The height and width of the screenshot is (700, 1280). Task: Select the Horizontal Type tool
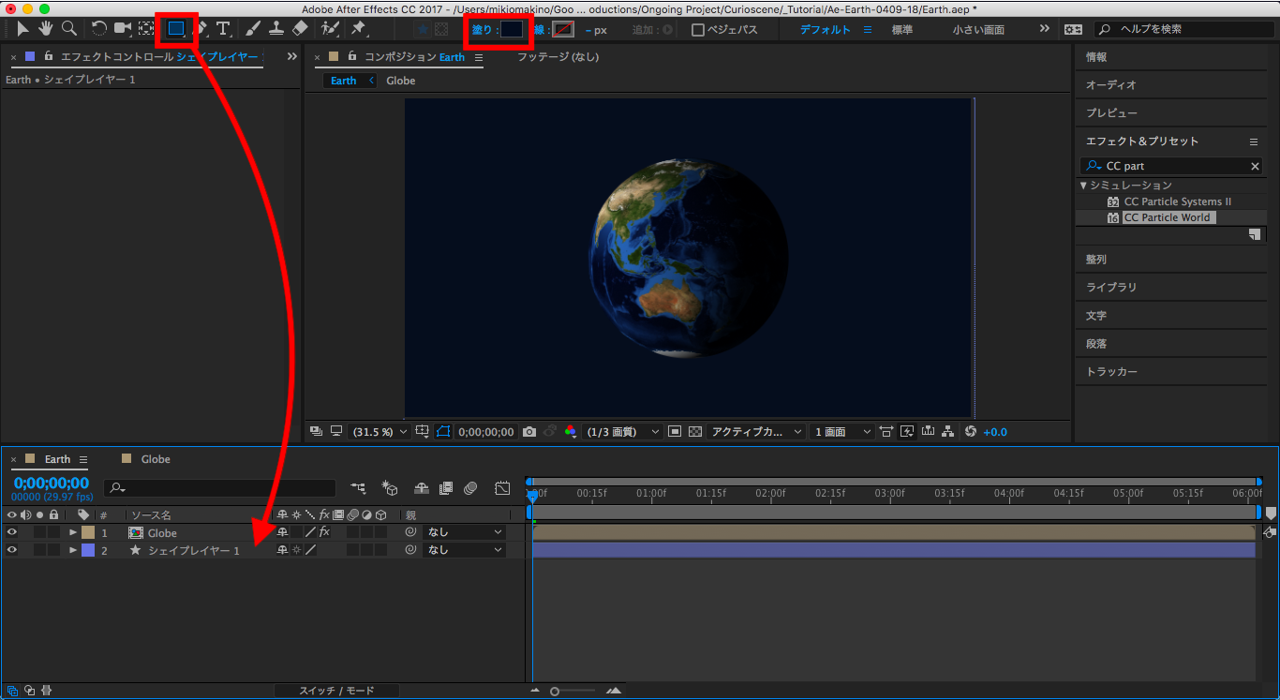point(223,29)
